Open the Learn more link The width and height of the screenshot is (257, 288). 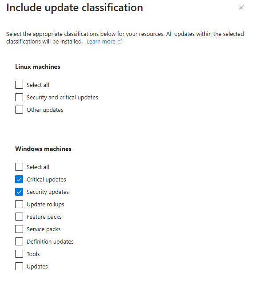point(101,42)
